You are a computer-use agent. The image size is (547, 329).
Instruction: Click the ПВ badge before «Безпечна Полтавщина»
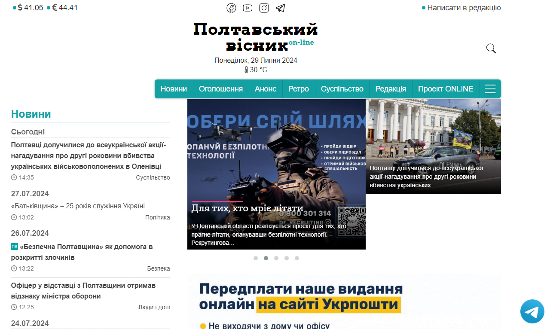pos(15,247)
